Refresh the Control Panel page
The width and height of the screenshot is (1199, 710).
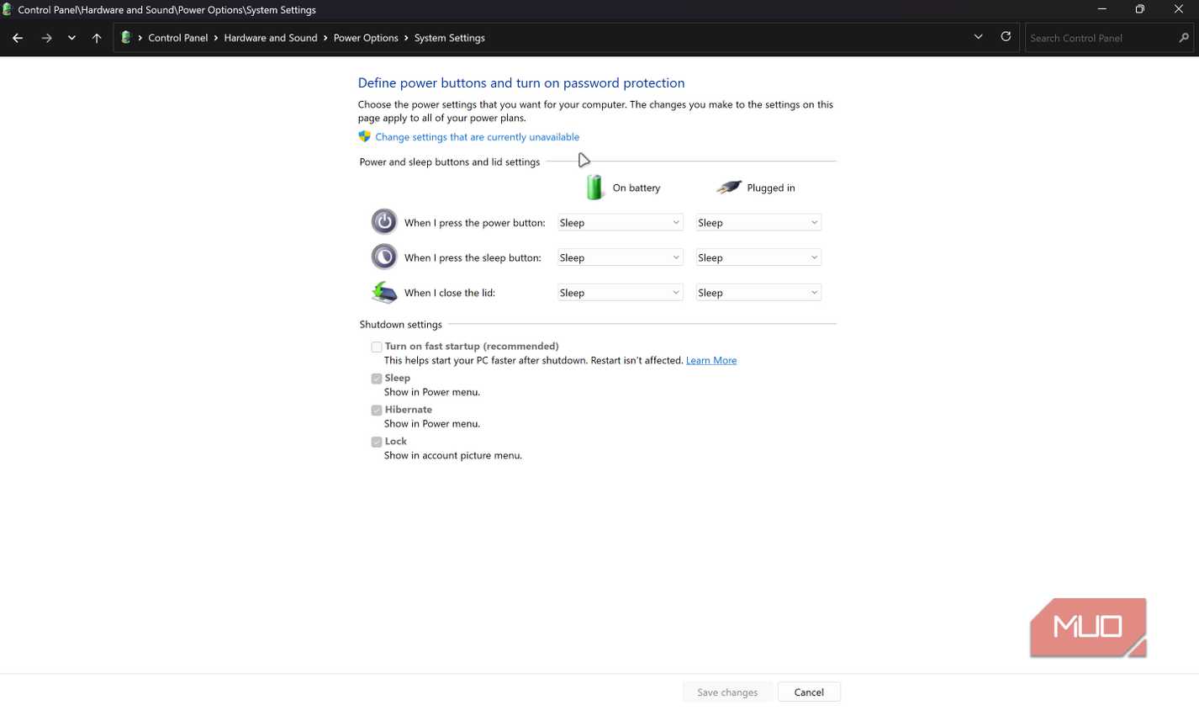click(x=1006, y=37)
